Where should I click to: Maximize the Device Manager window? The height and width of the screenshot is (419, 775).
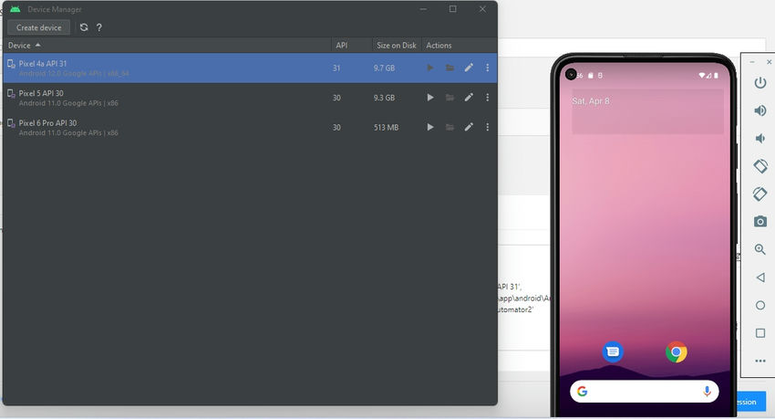click(453, 9)
